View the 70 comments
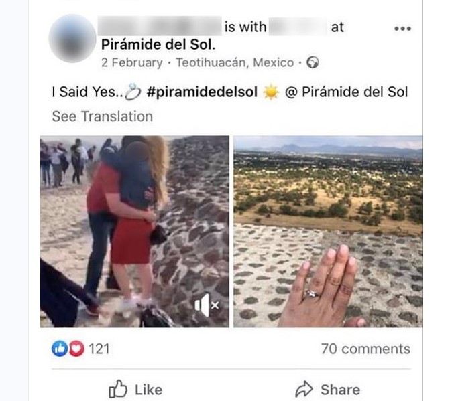Viewport: 452px width, 401px height. click(x=365, y=349)
